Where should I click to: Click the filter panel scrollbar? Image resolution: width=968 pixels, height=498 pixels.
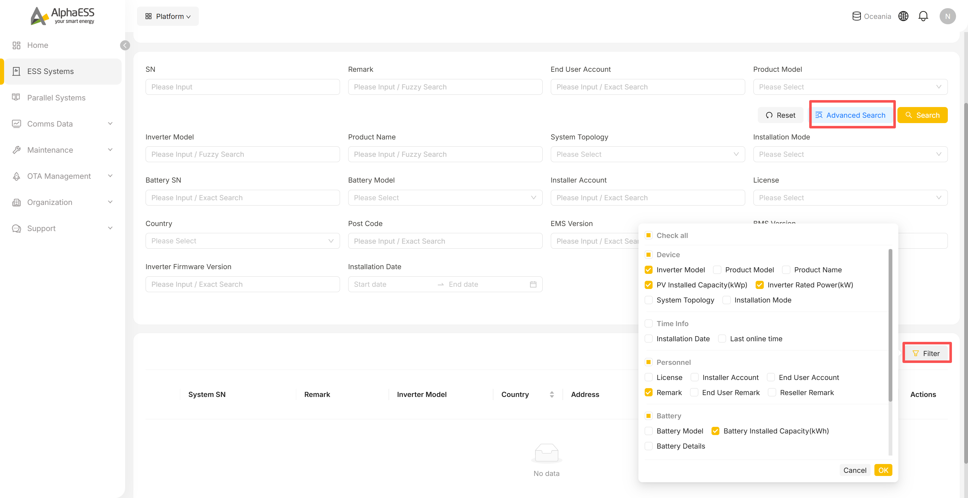click(890, 325)
